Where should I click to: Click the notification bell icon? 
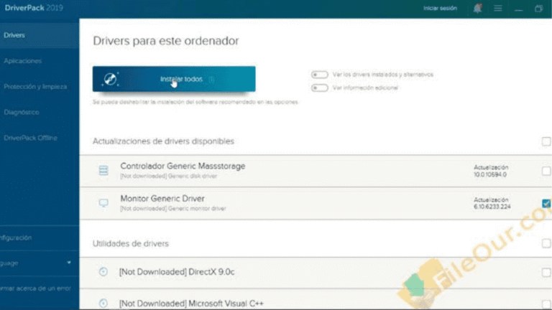[477, 8]
